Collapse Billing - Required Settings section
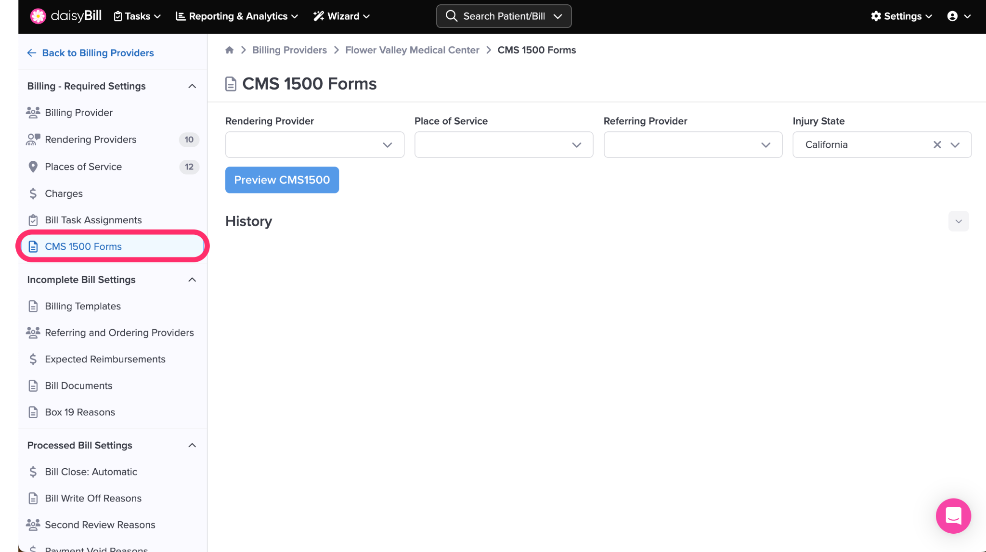The image size is (986, 552). pyautogui.click(x=192, y=86)
